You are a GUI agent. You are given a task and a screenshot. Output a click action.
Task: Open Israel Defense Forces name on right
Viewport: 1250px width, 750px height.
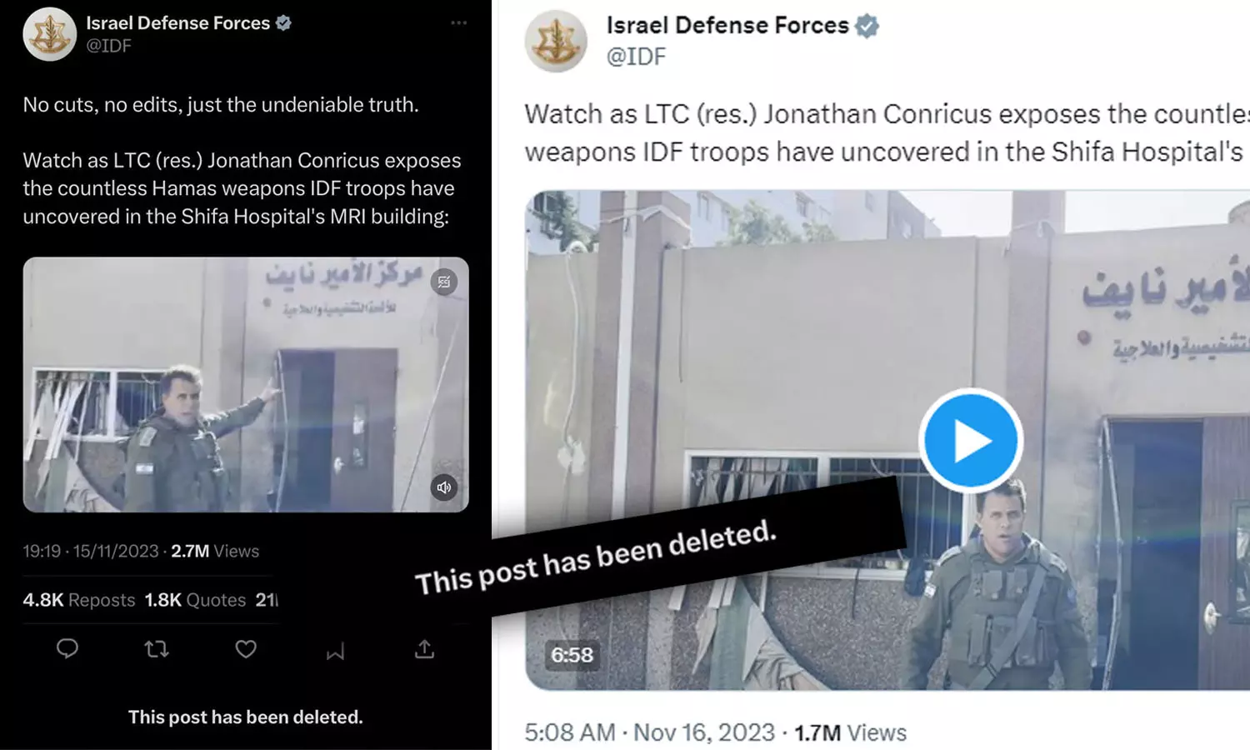point(727,26)
